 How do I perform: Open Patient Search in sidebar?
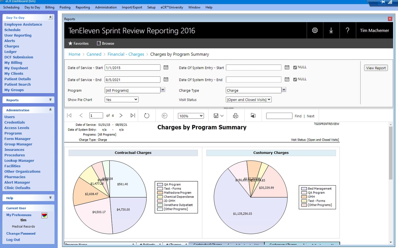(17, 84)
